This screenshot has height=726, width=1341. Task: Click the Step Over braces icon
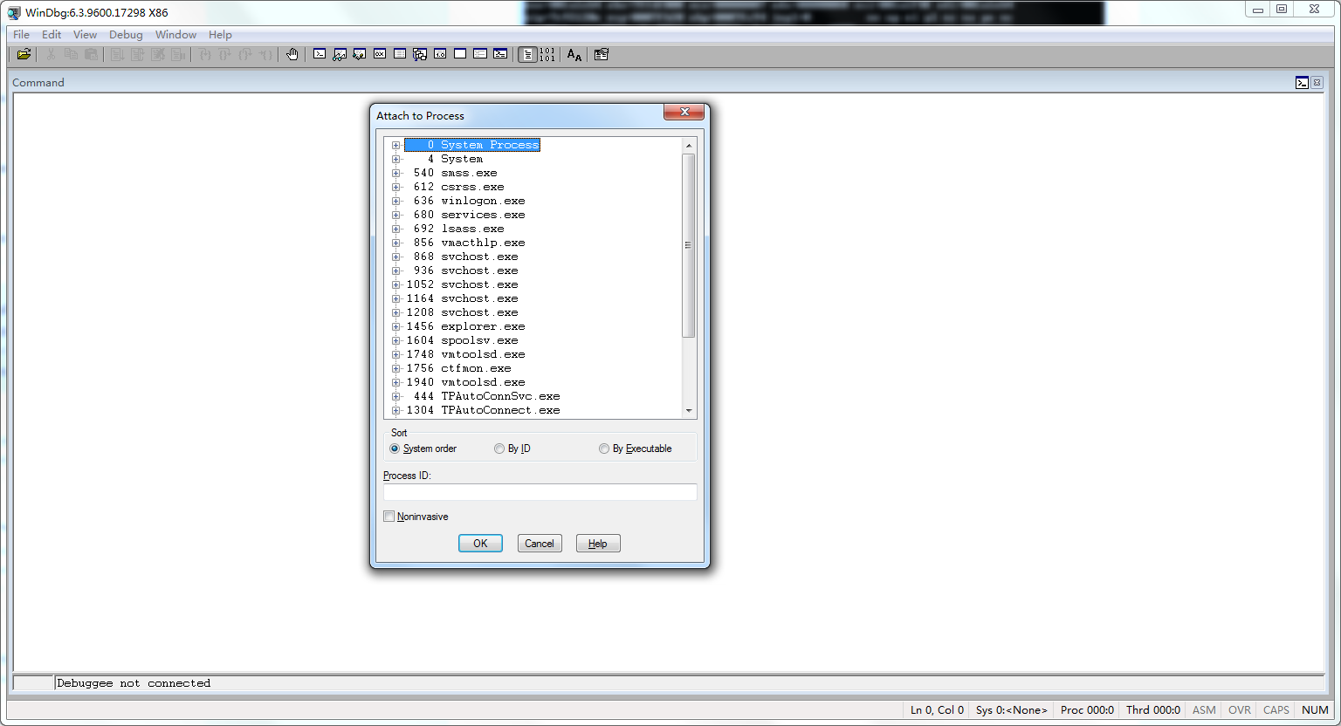click(224, 54)
